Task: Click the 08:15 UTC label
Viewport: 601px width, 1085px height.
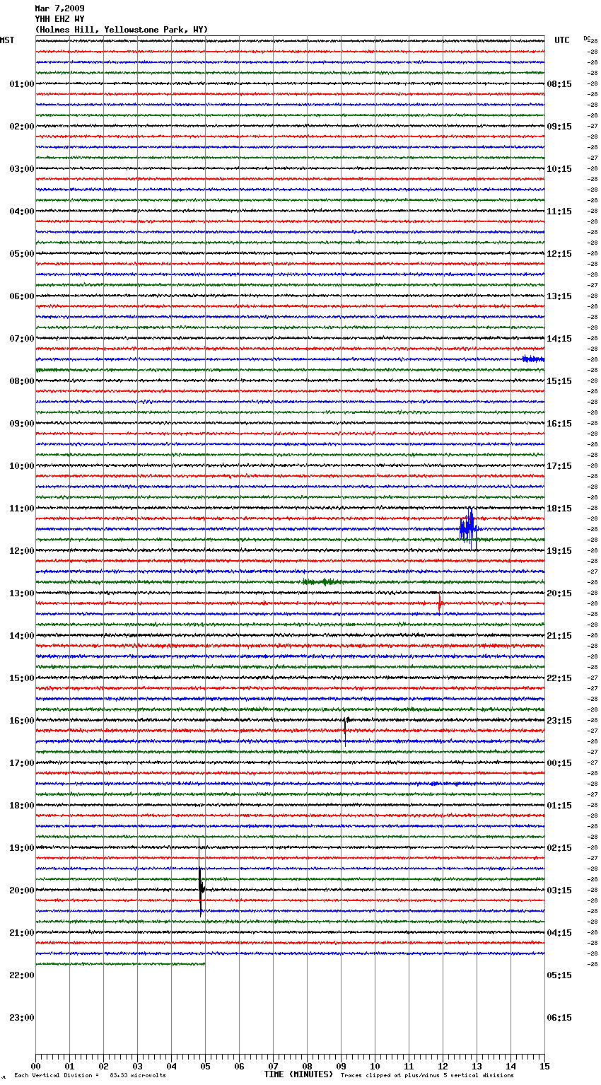Action: point(559,84)
